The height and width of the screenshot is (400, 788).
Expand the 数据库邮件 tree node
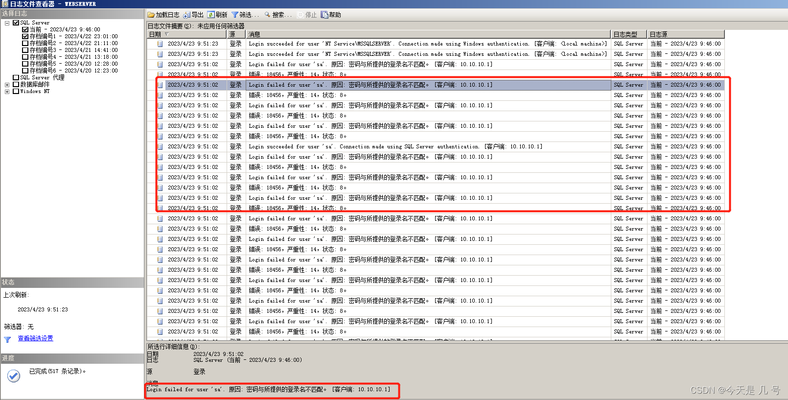7,84
